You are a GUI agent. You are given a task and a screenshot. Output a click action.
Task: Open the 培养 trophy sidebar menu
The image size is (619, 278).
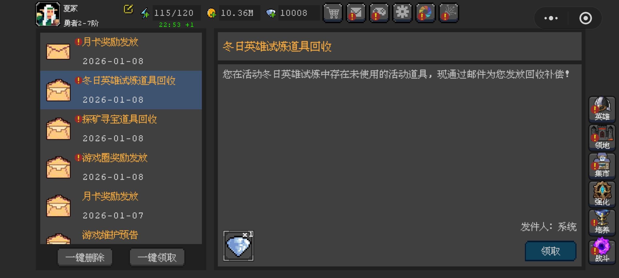602,222
